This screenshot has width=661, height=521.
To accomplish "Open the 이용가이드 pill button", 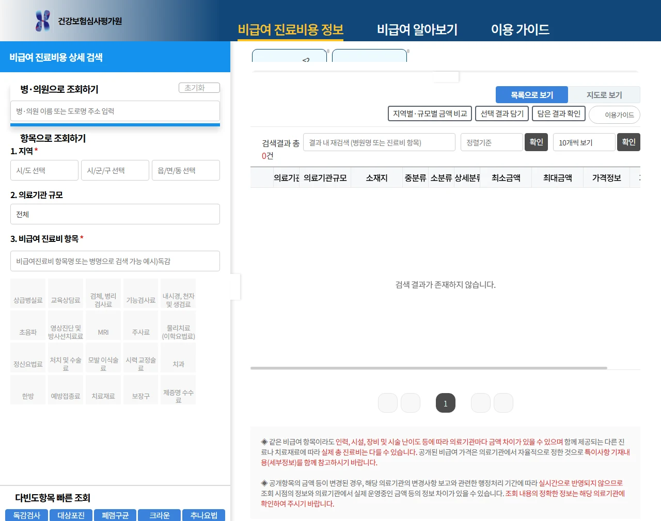I will click(x=615, y=115).
